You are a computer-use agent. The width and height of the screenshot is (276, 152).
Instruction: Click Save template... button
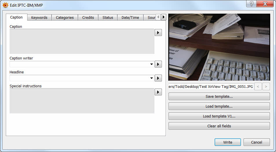219,97
